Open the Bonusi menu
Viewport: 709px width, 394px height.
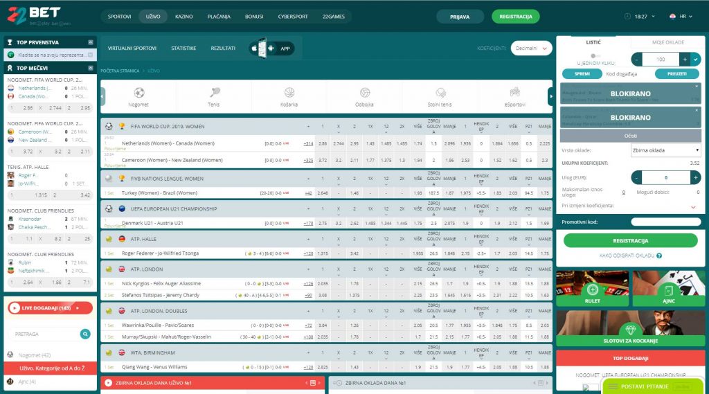click(x=254, y=17)
